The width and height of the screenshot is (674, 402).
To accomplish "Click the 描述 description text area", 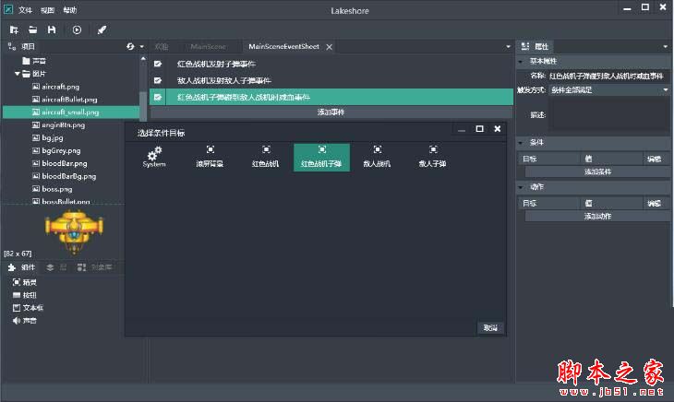I will 611,114.
